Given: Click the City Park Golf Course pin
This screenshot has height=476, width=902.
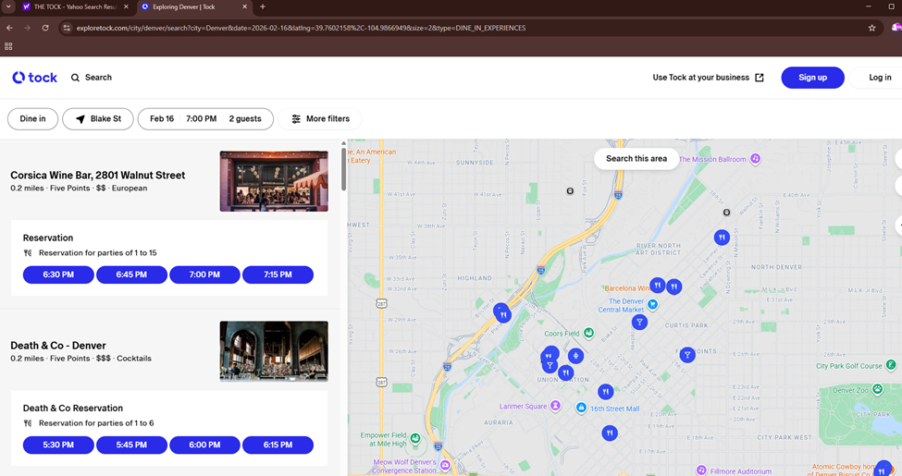Looking at the screenshot, I should click(x=891, y=365).
